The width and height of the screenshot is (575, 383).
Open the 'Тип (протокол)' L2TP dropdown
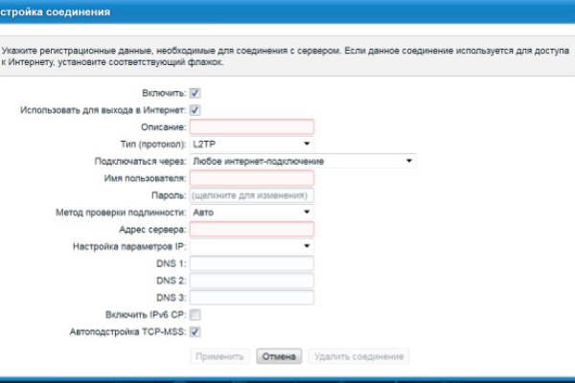[252, 144]
